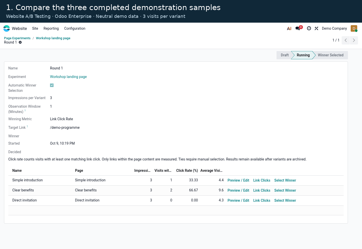The image size is (362, 249).
Task: Open the user avatar menu
Action: [x=354, y=28]
